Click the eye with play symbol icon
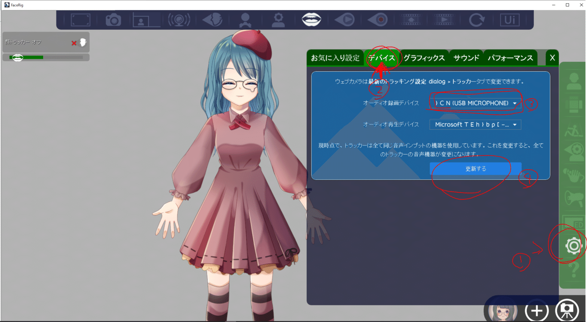The width and height of the screenshot is (587, 322). 344,20
